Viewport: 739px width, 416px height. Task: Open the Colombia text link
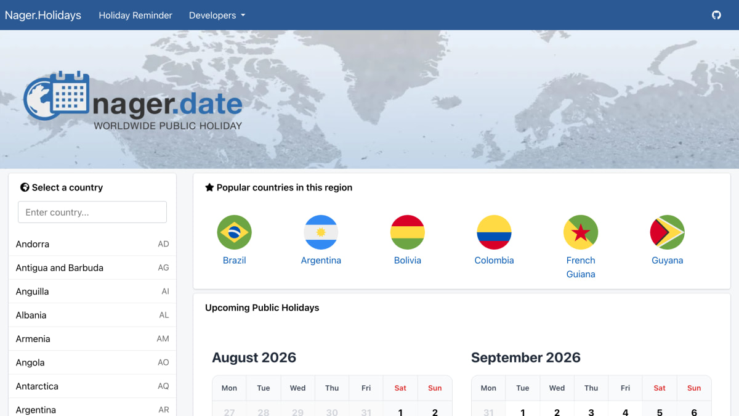(x=494, y=260)
